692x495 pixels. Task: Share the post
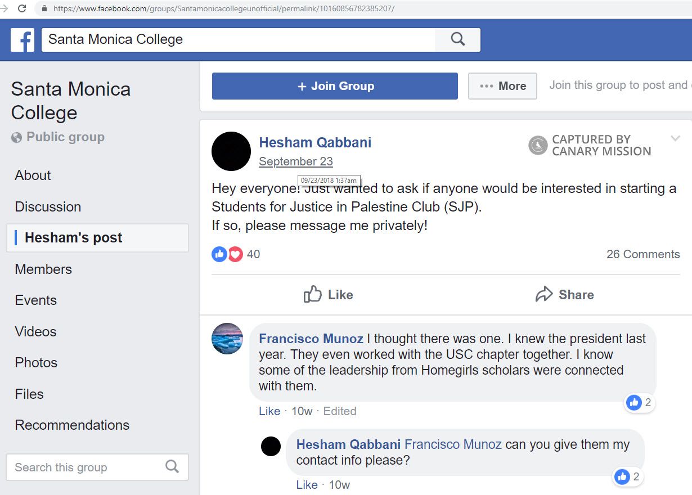click(565, 295)
